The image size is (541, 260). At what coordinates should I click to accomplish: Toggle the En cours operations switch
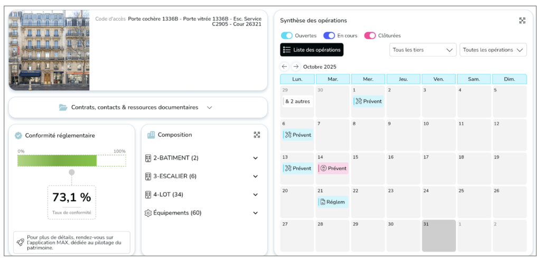coord(329,36)
